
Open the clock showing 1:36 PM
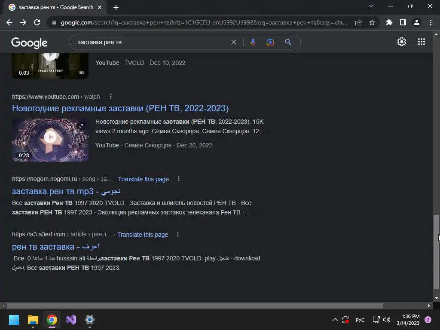(408, 320)
